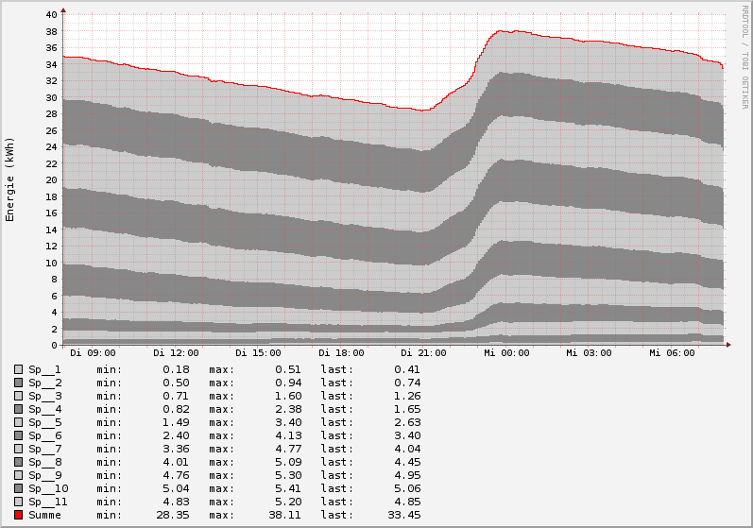Viewport: 753px width, 528px height.
Task: Click the 40 tick on y-axis
Action: pyautogui.click(x=51, y=15)
